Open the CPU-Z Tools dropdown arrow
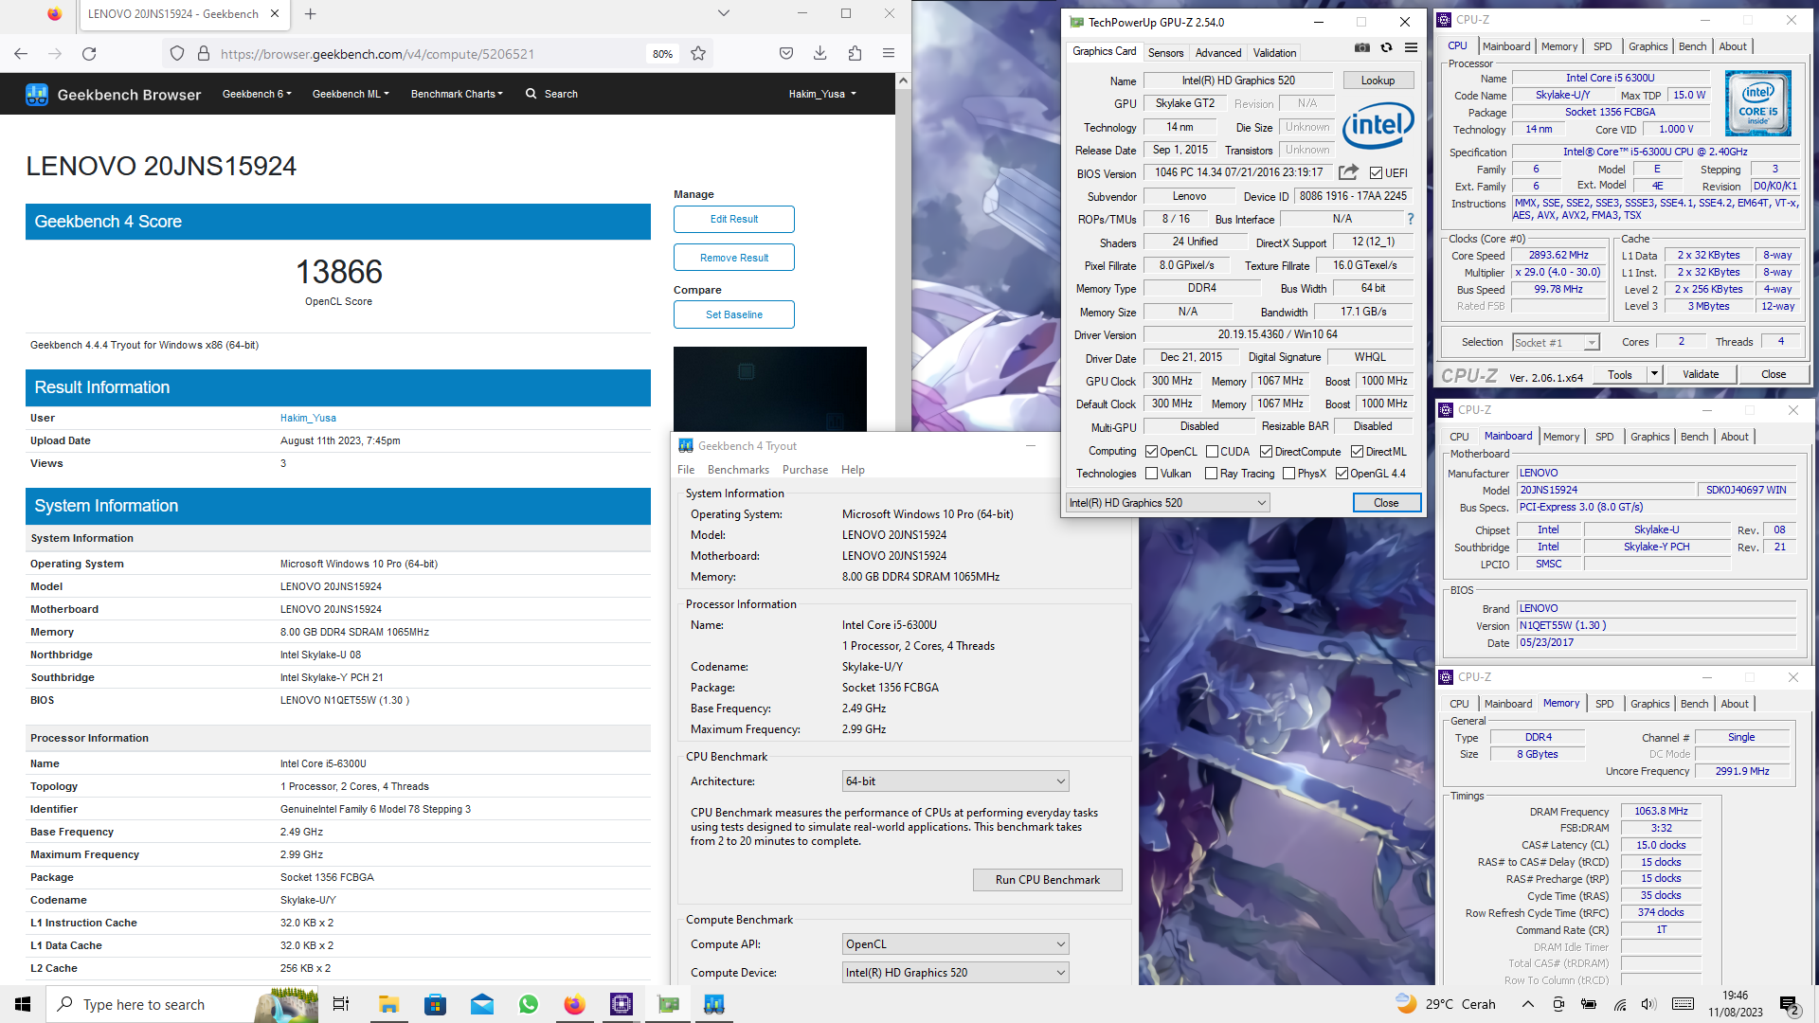The image size is (1819, 1023). [1654, 374]
